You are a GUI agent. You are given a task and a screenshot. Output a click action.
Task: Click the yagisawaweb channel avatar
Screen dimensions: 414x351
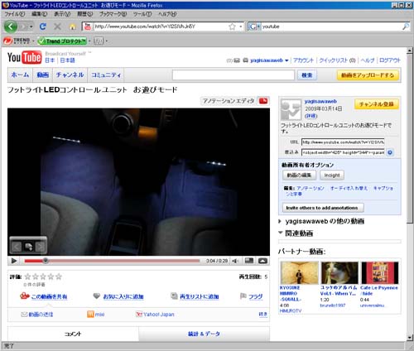[x=291, y=109]
